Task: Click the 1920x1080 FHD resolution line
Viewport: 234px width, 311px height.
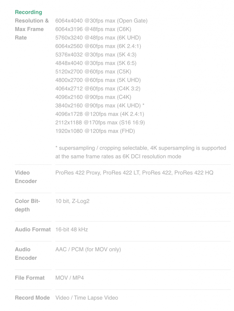Action: tap(95, 131)
